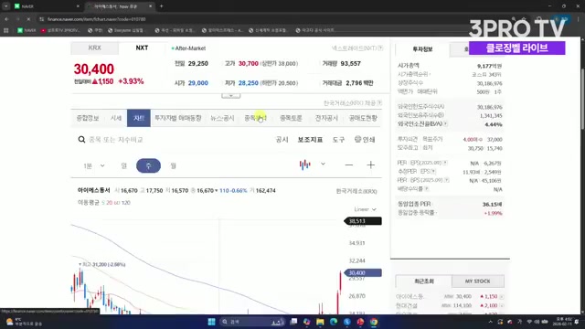The width and height of the screenshot is (585, 329).
Task: Open 현대건설 in recent list
Action: pyautogui.click(x=407, y=305)
